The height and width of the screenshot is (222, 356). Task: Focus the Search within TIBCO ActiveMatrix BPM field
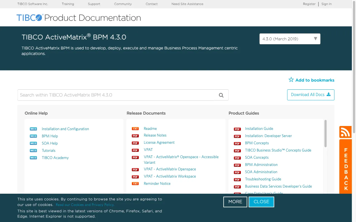(x=116, y=95)
